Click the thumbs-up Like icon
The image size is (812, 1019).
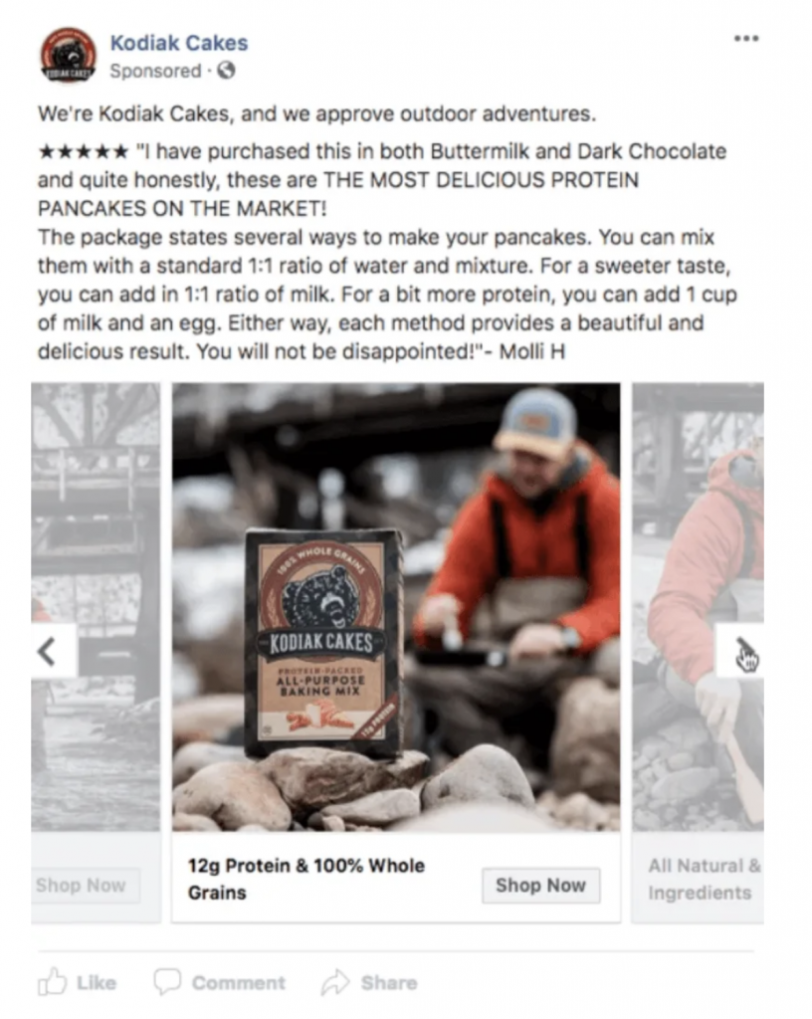pyautogui.click(x=52, y=982)
